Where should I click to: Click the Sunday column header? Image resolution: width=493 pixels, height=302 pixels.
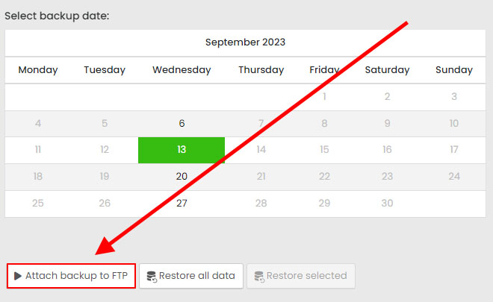(x=454, y=70)
